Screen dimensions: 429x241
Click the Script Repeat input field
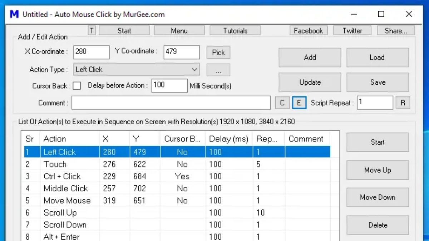(375, 103)
